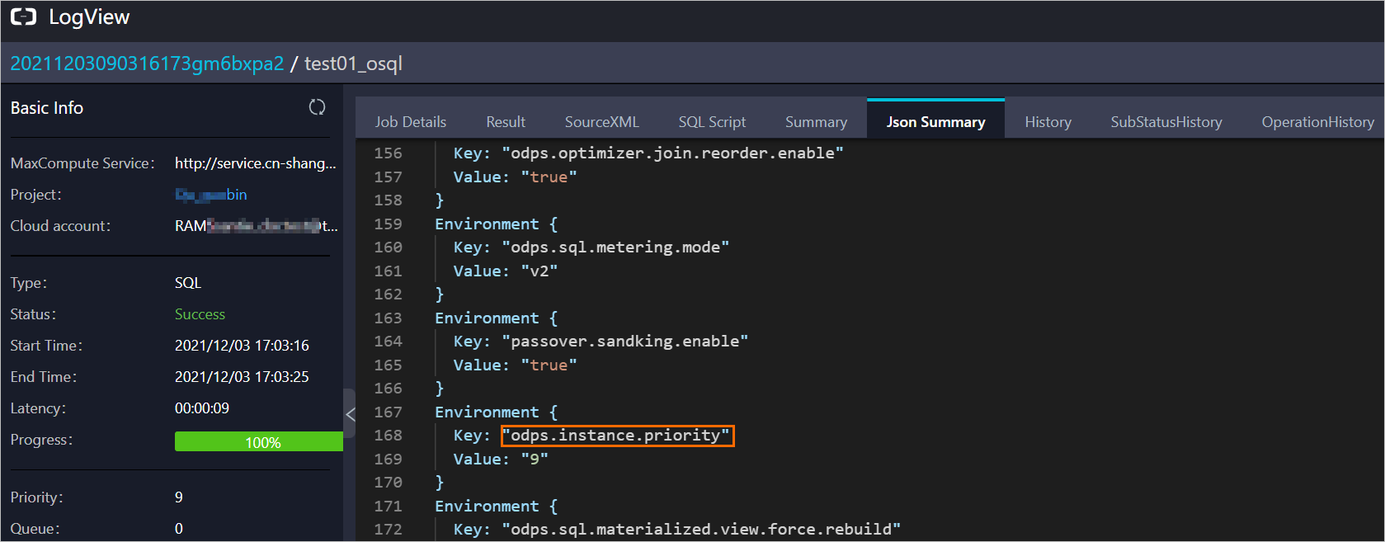This screenshot has width=1385, height=542.
Task: Click the Priority value 9
Action: 179,497
